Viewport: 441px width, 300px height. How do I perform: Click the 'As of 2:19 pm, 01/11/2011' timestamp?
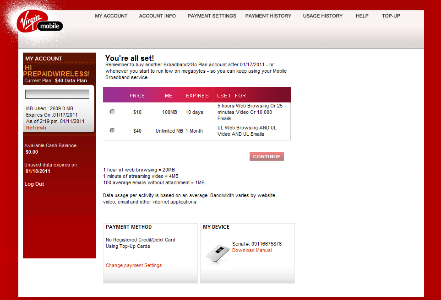coord(55,121)
